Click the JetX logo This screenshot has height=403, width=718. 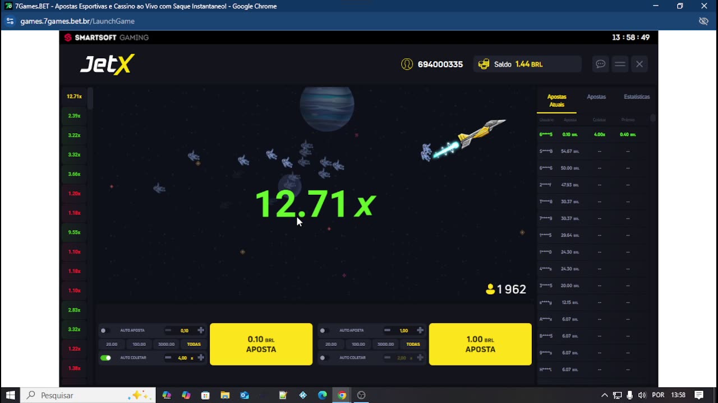point(107,64)
